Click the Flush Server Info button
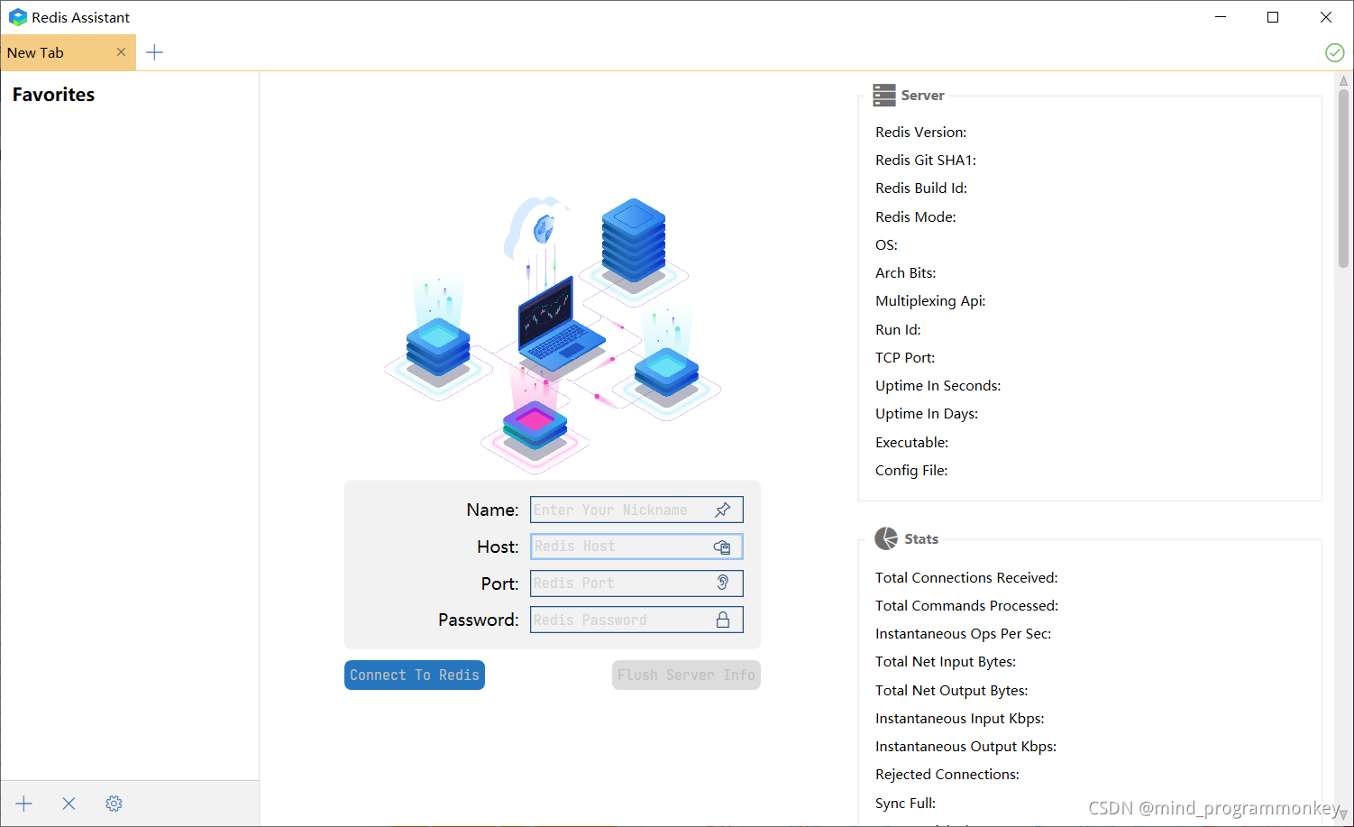1354x827 pixels. [686, 675]
